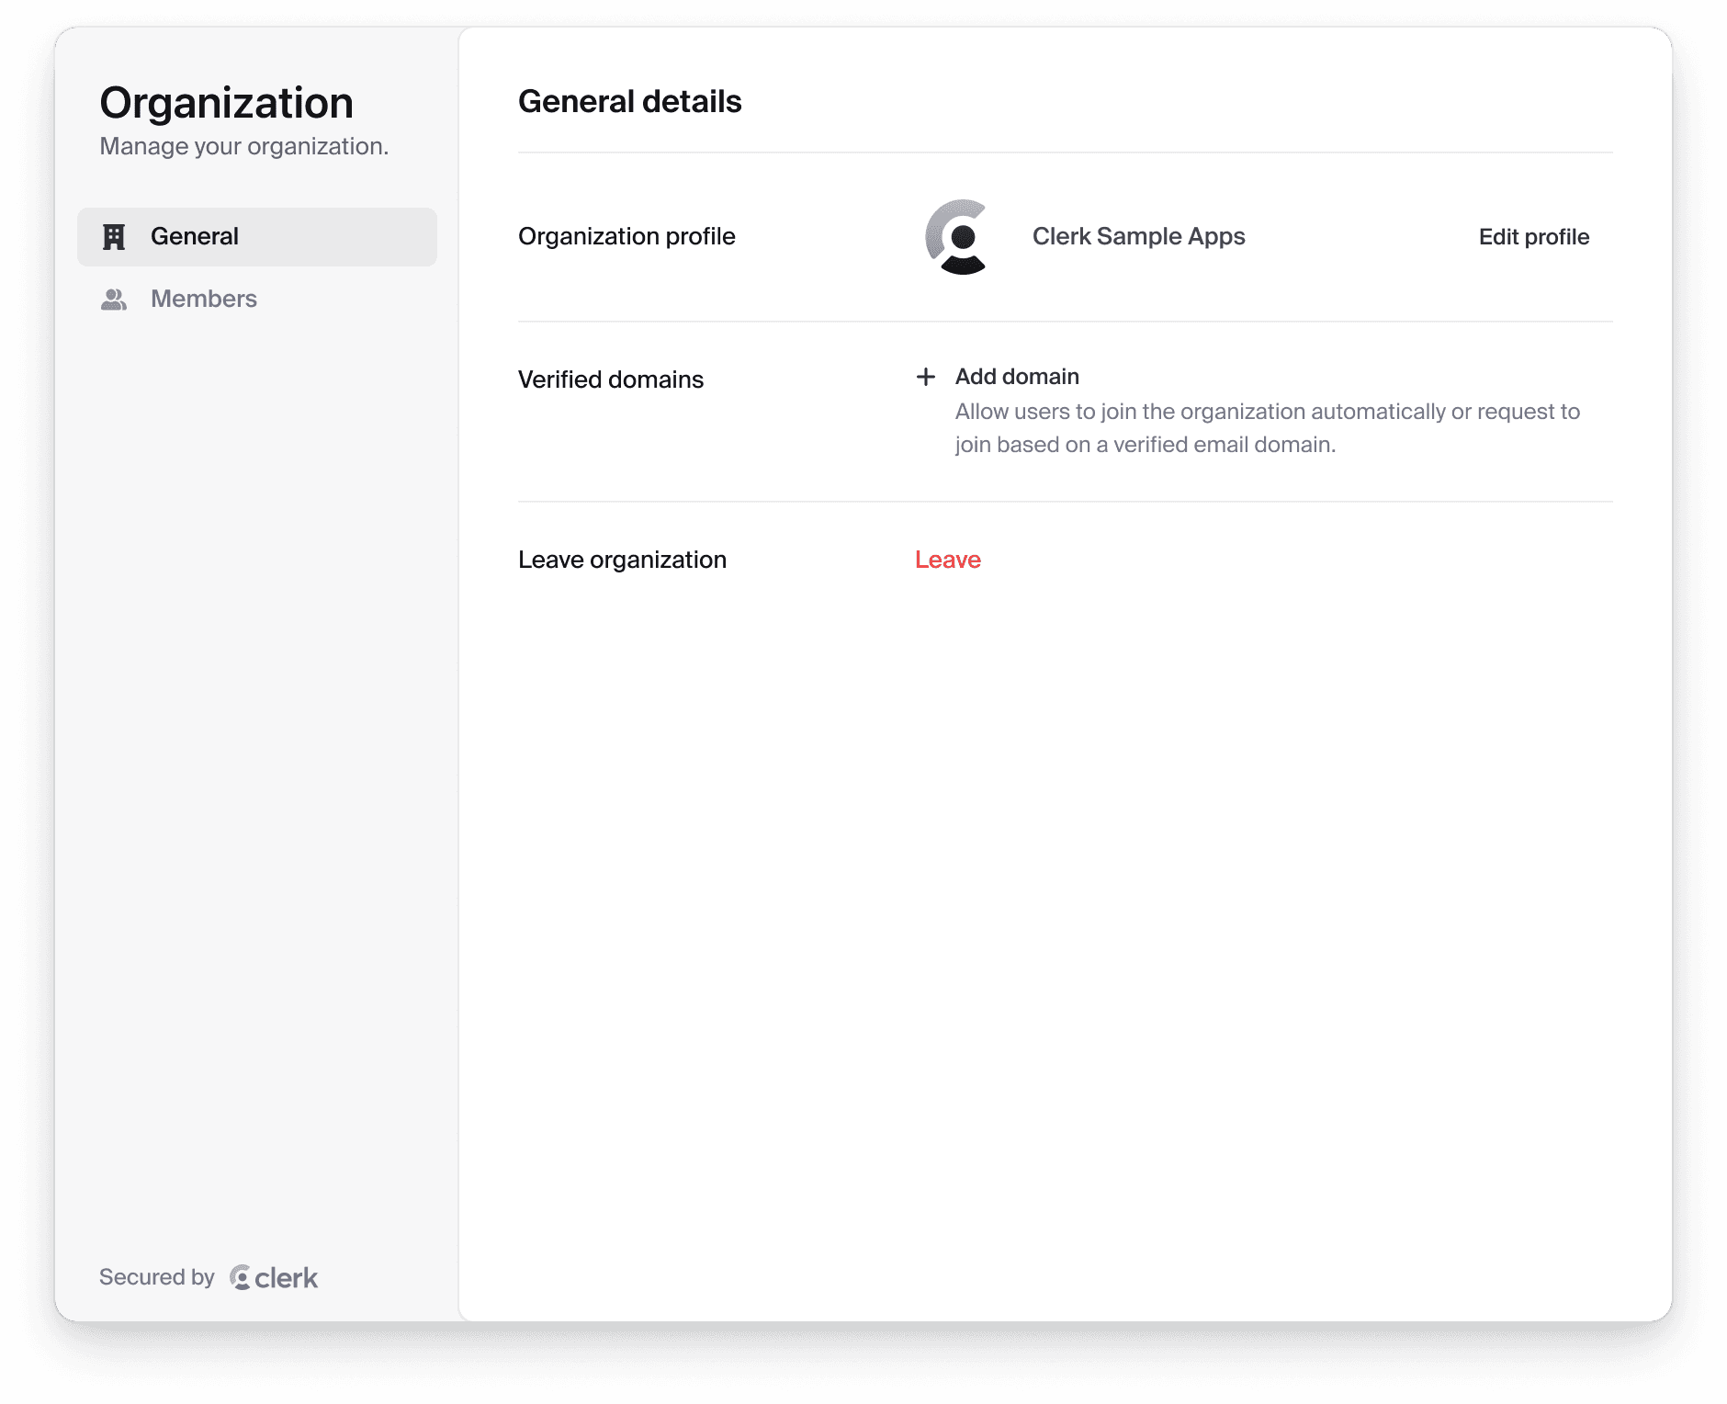Click the Manage your organization subtitle
This screenshot has height=1404, width=1727.
243,147
